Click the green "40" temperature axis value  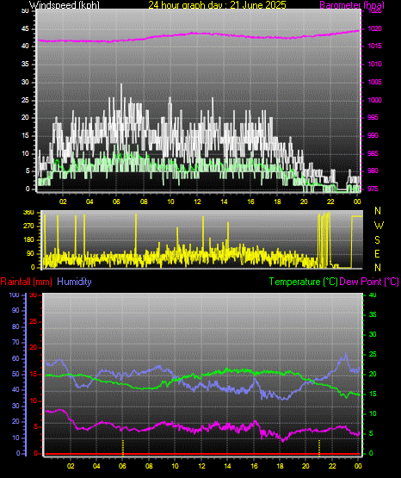(x=373, y=295)
